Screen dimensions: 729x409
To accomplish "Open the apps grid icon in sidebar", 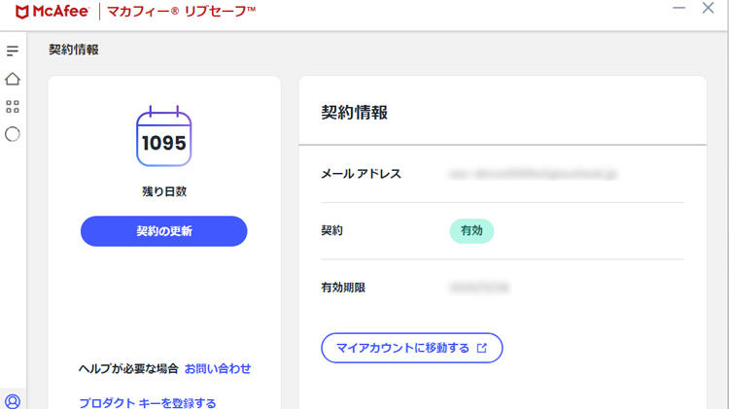I will pos(13,107).
